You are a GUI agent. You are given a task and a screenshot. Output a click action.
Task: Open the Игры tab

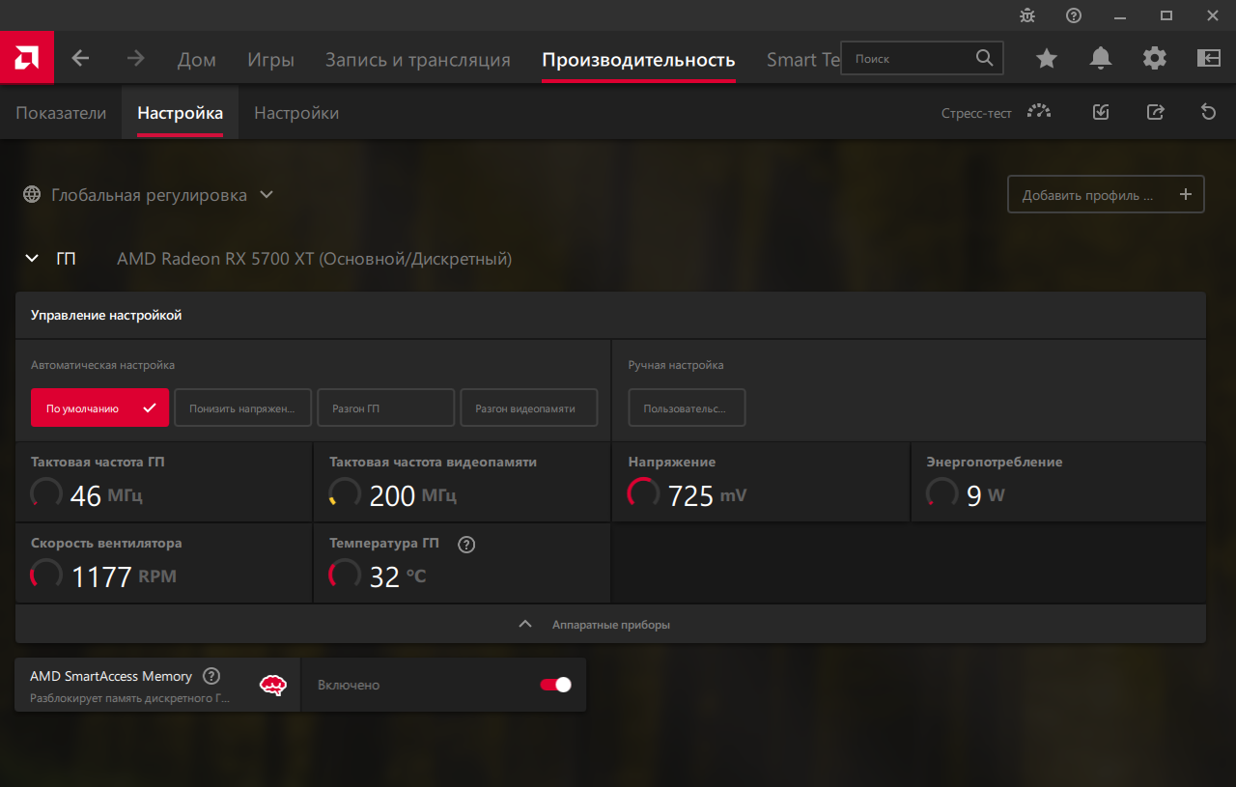point(270,60)
